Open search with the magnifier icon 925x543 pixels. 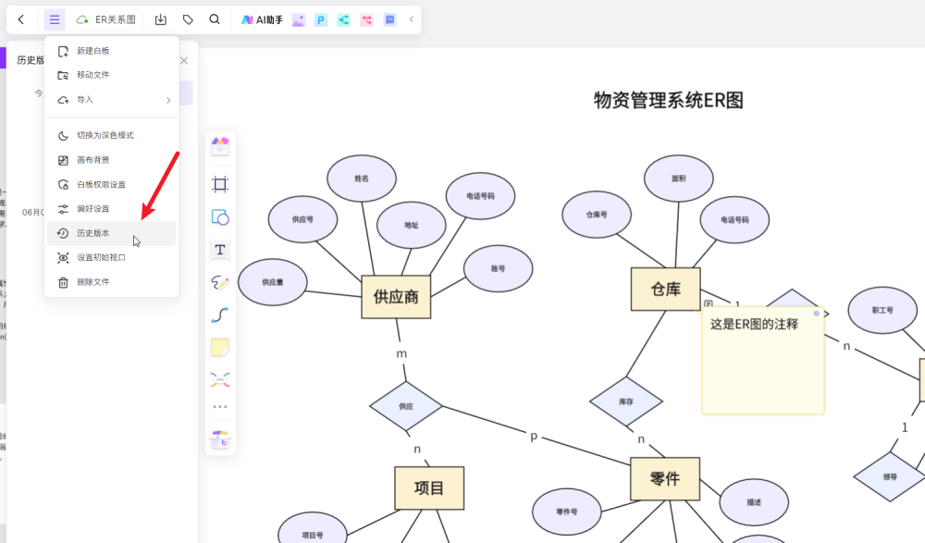coord(215,19)
